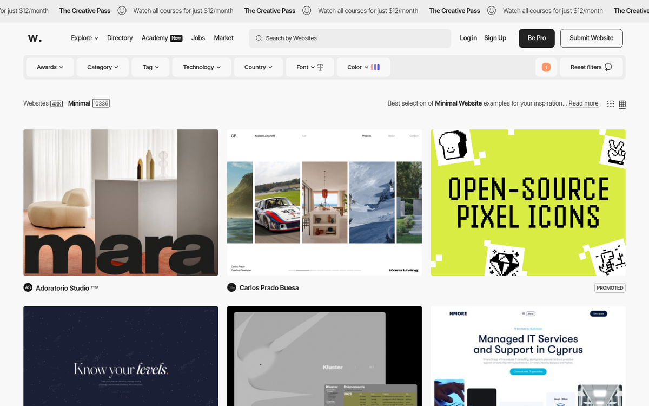Expand the Technology filter
The image size is (649, 406).
click(x=201, y=67)
